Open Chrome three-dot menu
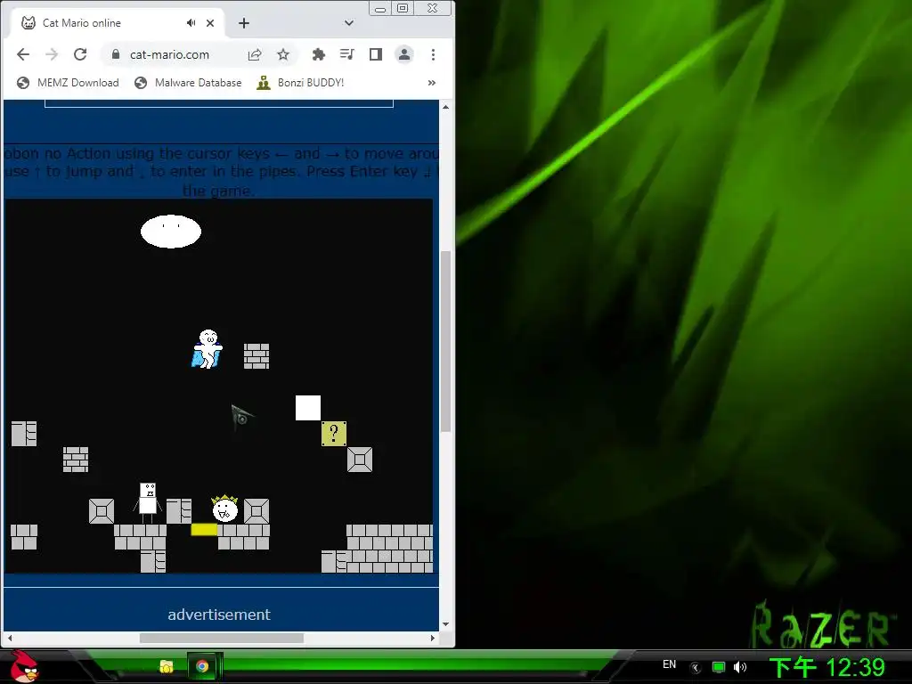The height and width of the screenshot is (684, 912). 433,54
